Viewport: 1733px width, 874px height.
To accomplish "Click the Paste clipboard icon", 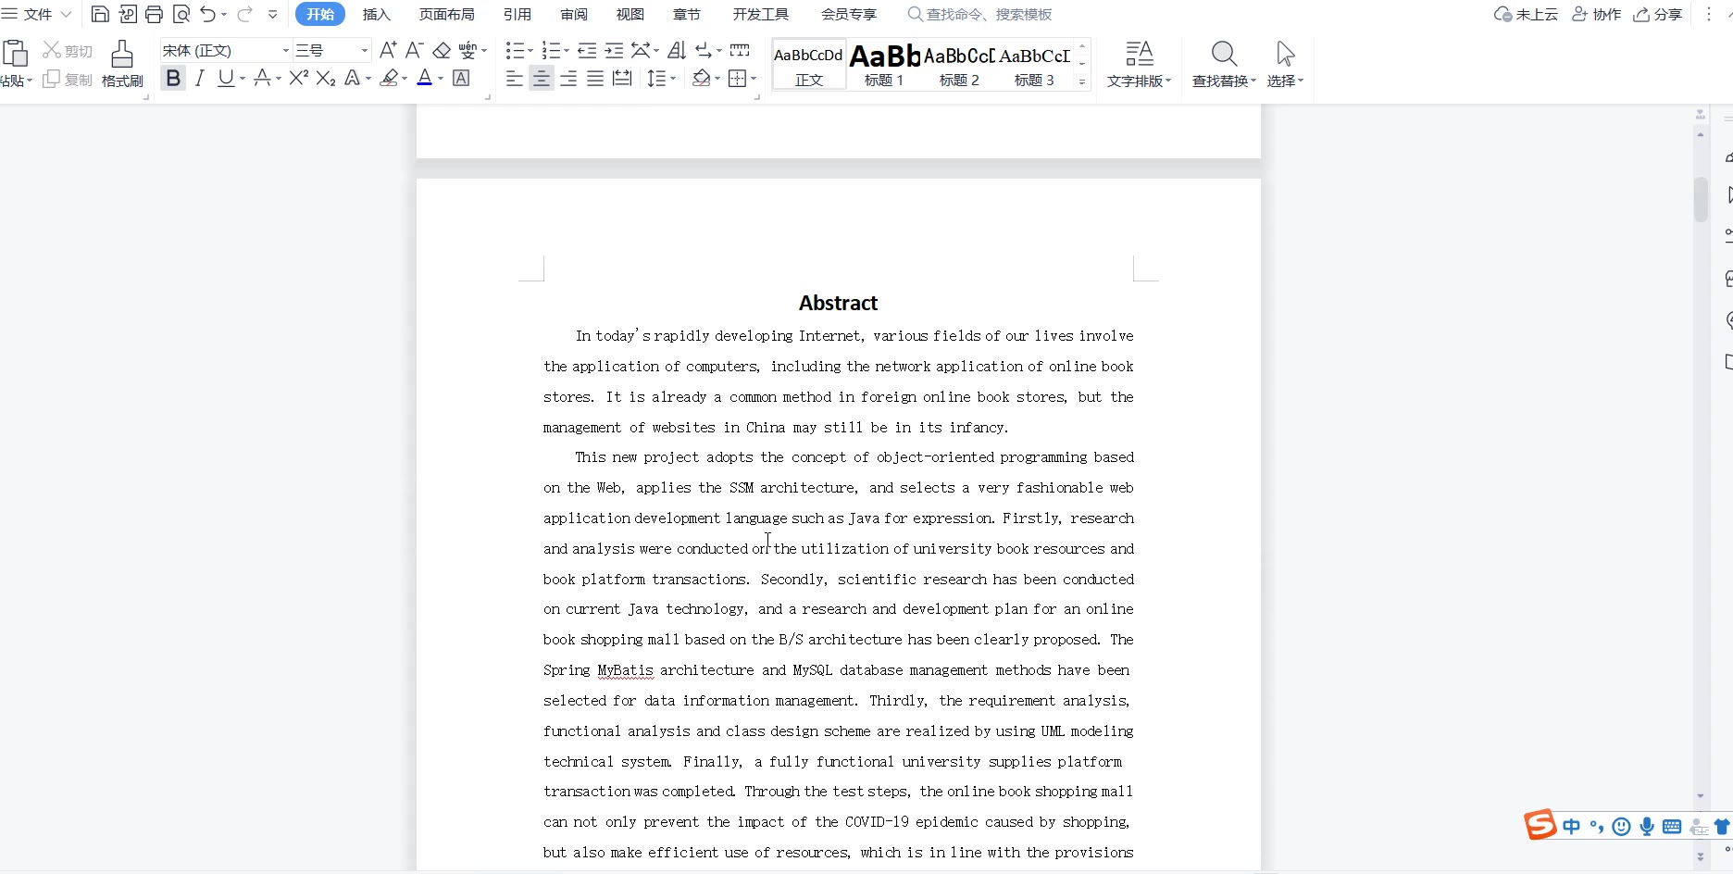I will [15, 54].
